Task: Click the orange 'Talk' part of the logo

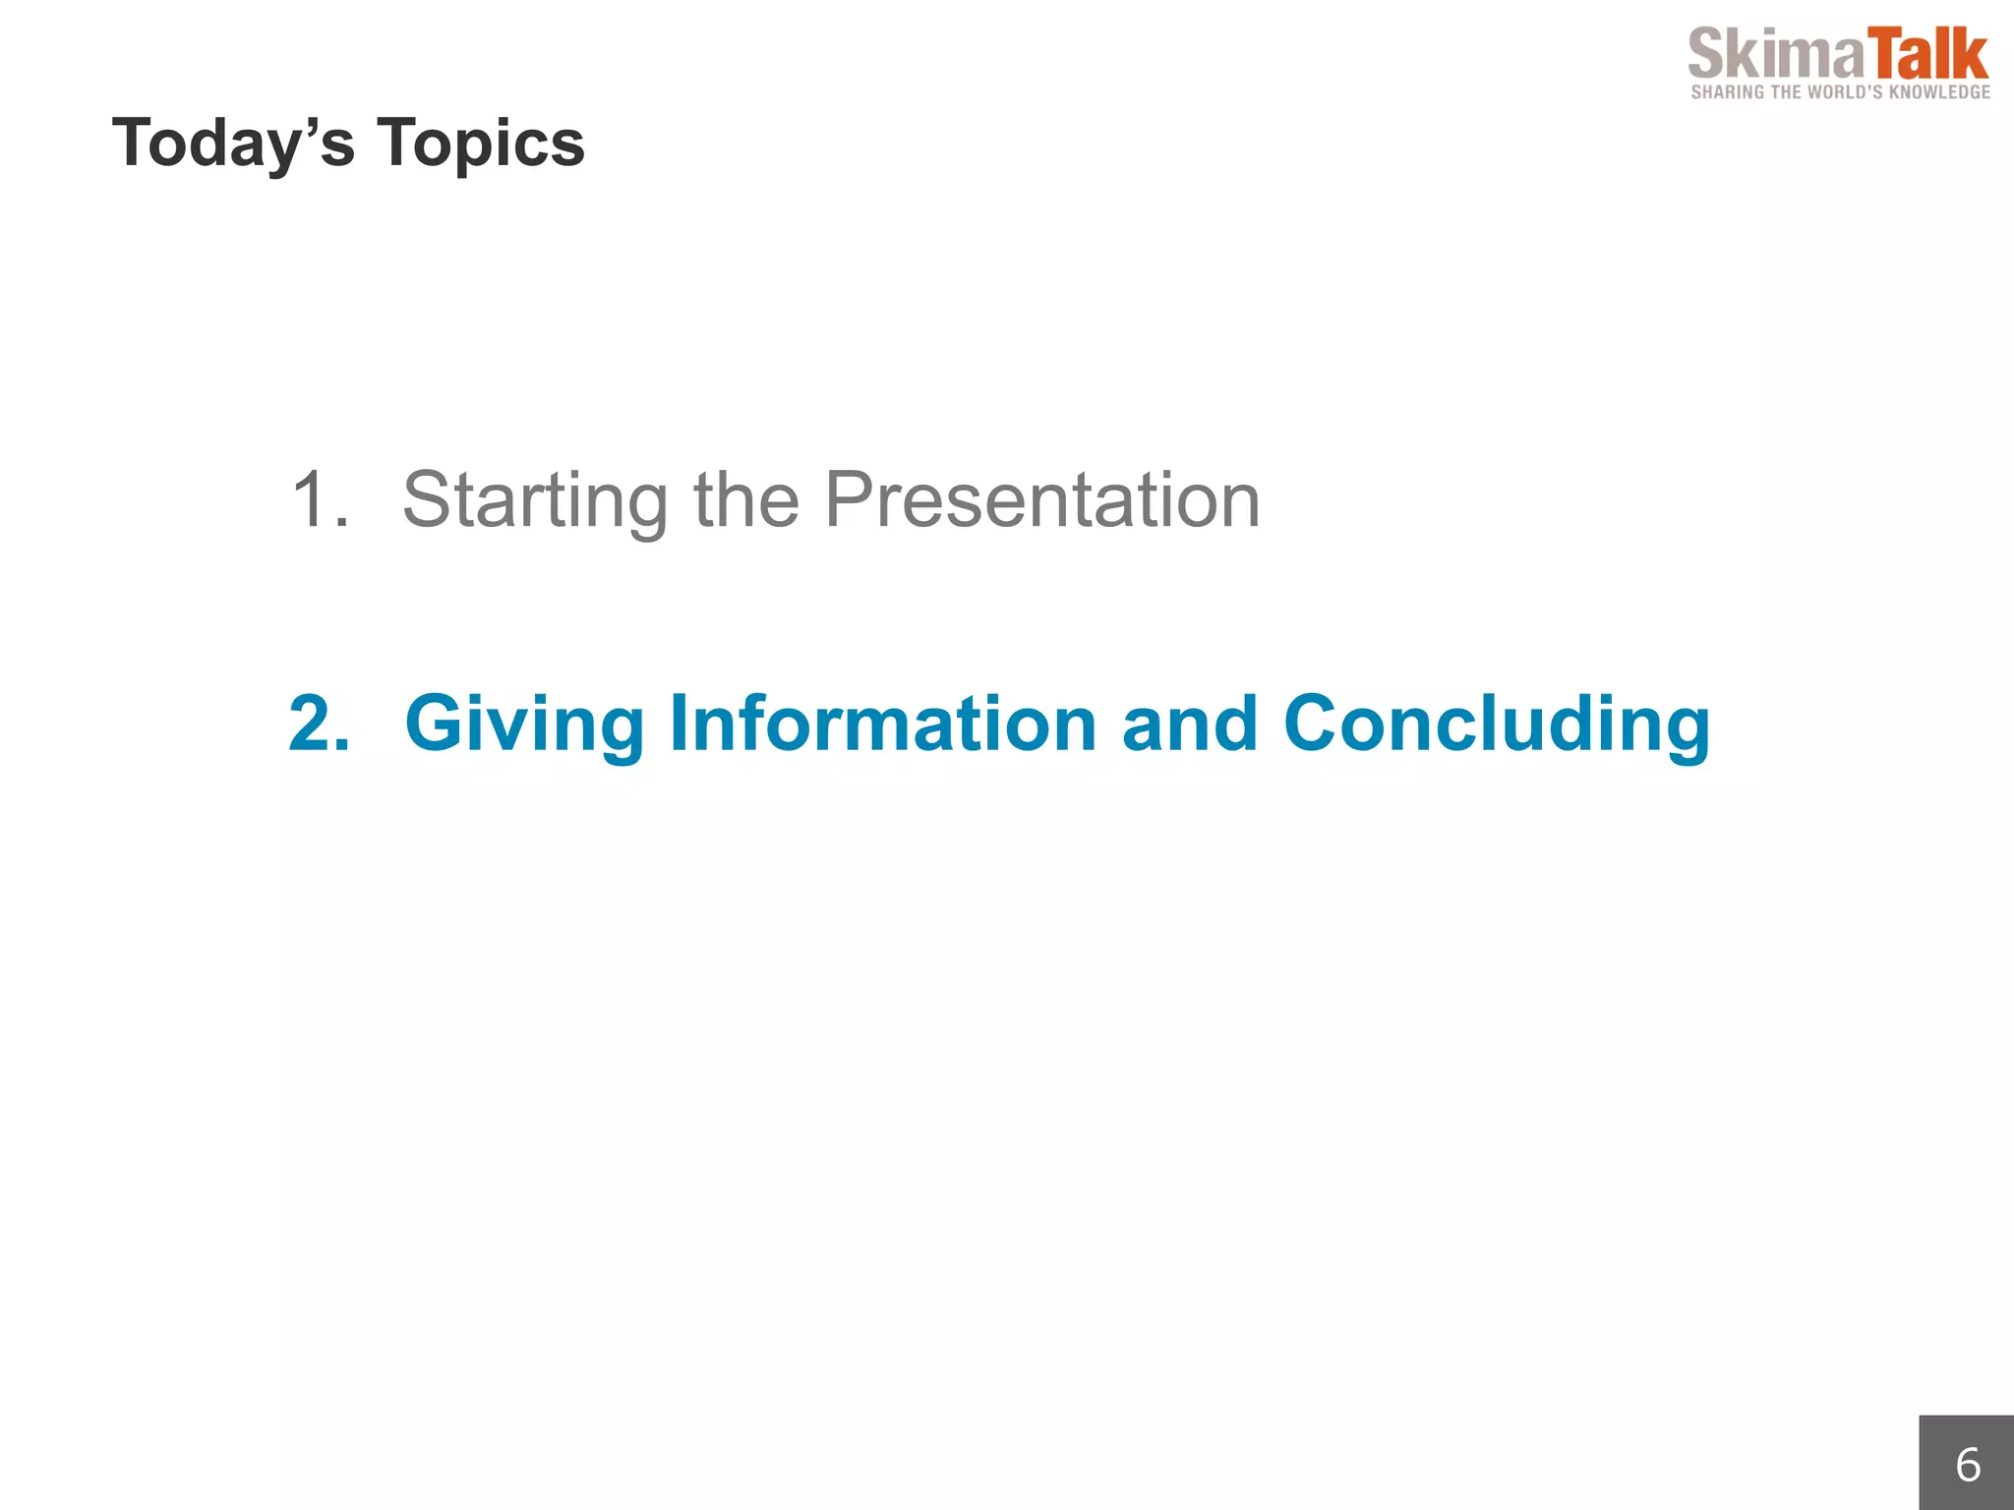Action: pyautogui.click(x=1927, y=53)
